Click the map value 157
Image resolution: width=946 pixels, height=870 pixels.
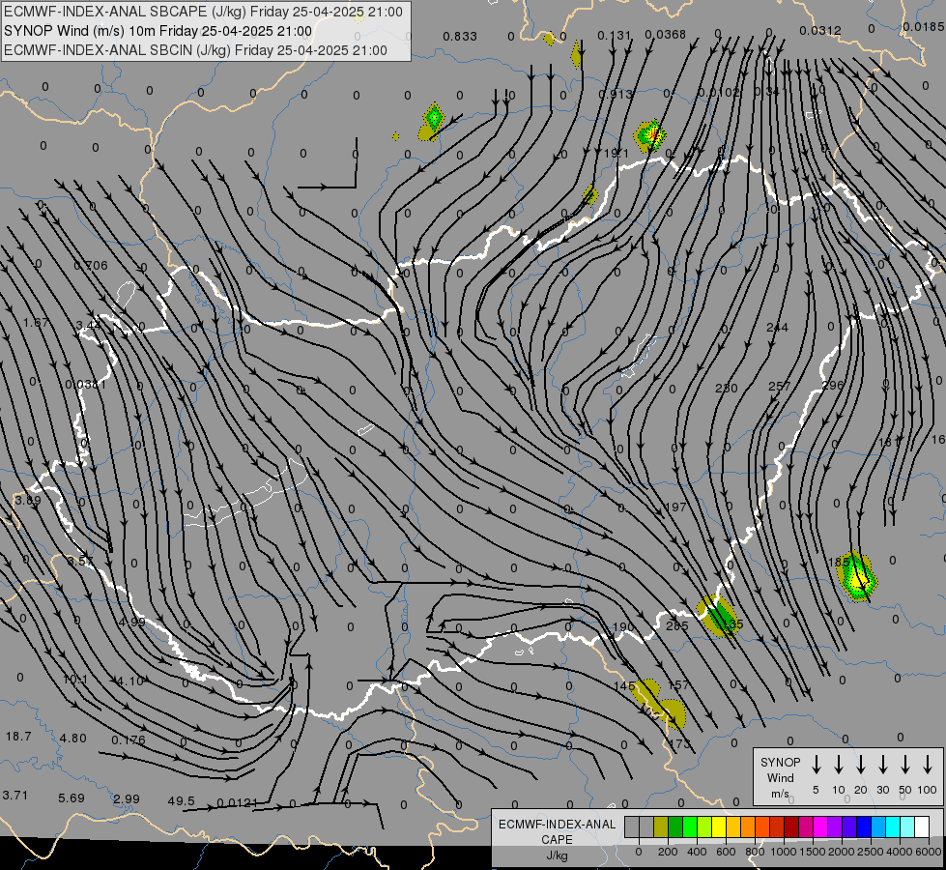click(x=678, y=684)
